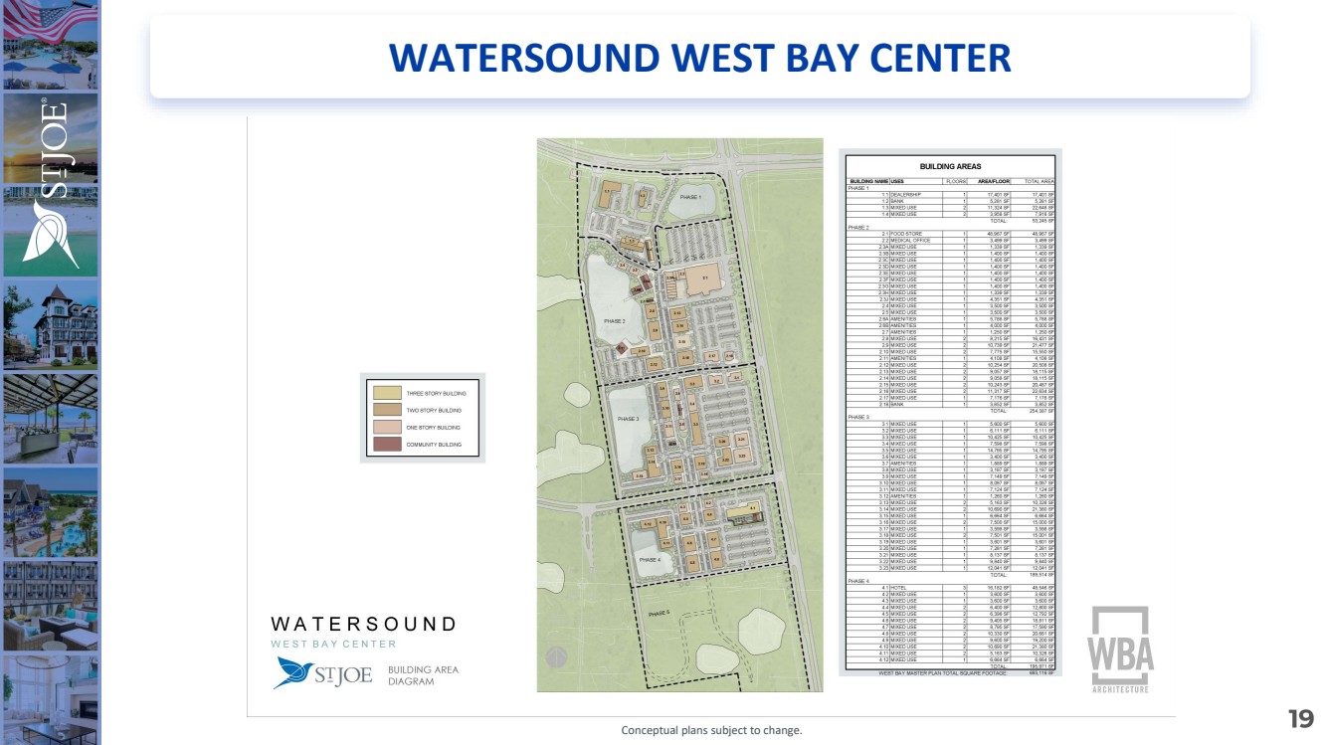Click the "PHASE 4" label on the site map
Viewport: 1326px width, 745px height.
tap(650, 560)
